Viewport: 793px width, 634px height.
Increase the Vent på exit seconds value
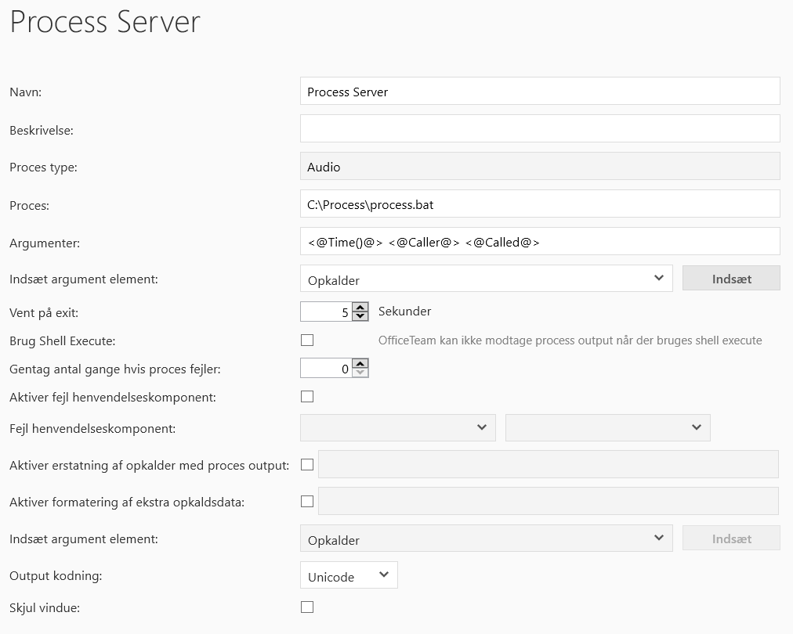coord(360,308)
